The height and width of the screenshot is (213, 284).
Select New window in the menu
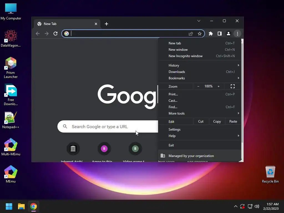click(199, 49)
